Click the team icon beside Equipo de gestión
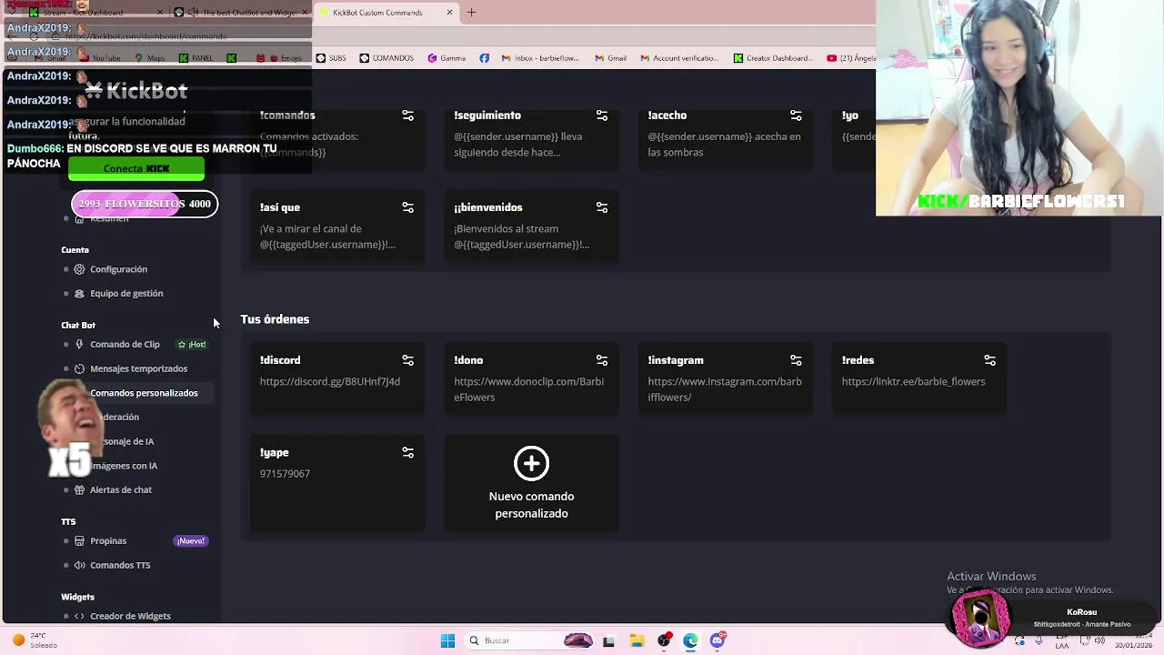The image size is (1164, 655). coord(79,293)
